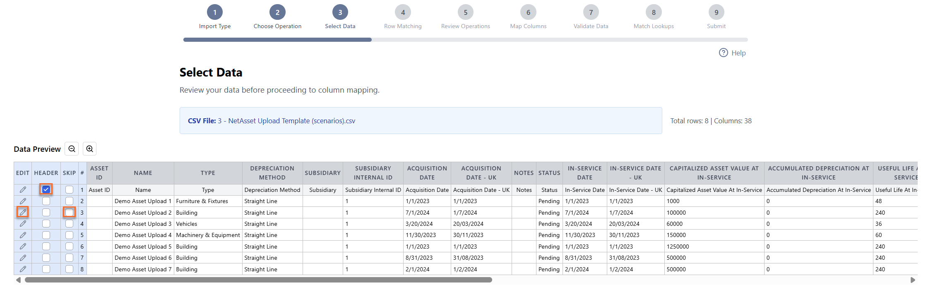Jump to step 5 Review Operations
This screenshot has height=292, width=933.
click(466, 12)
